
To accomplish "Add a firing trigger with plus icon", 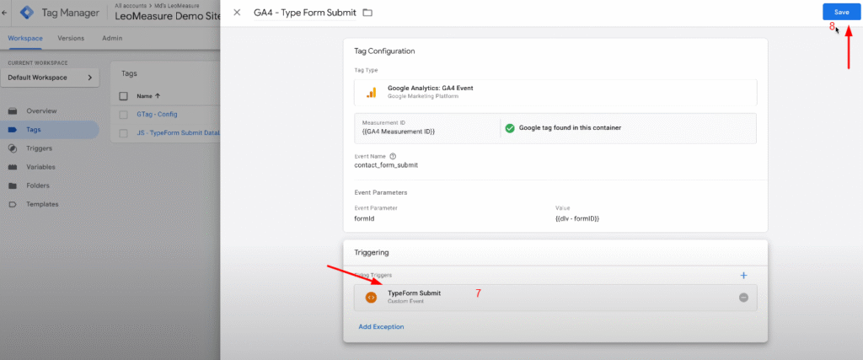I will coord(743,275).
